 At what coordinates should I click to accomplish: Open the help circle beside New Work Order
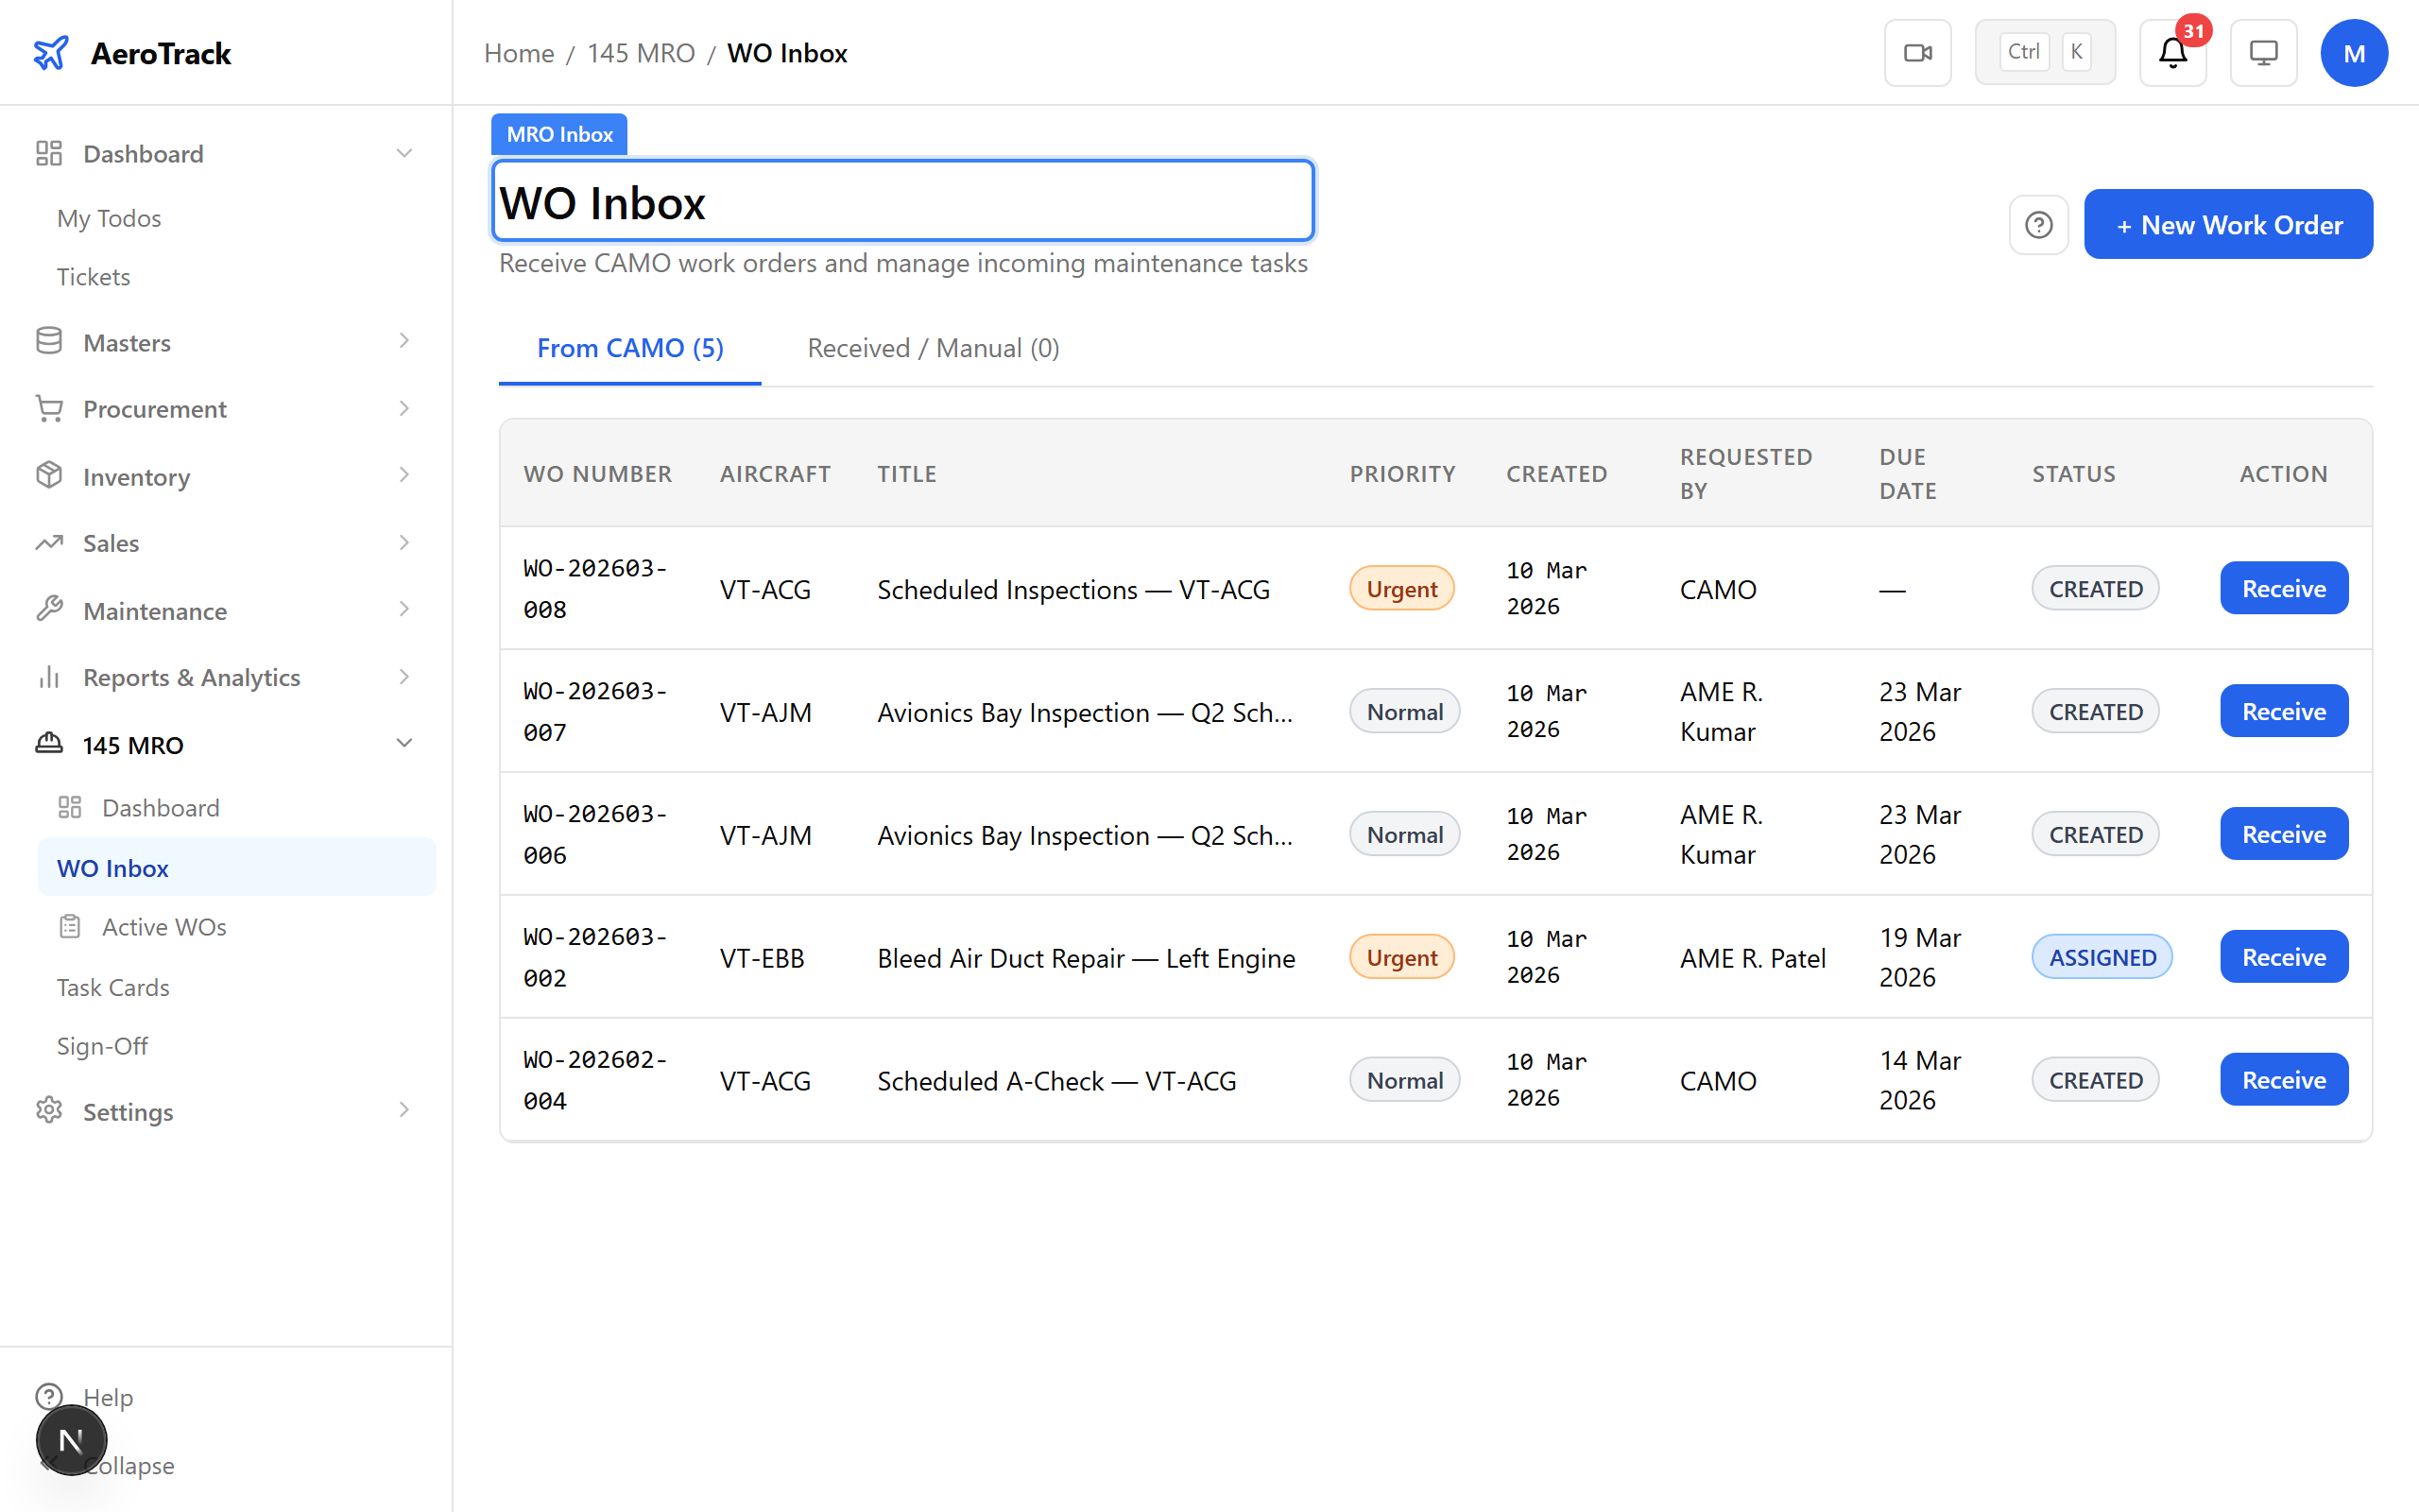point(2039,224)
